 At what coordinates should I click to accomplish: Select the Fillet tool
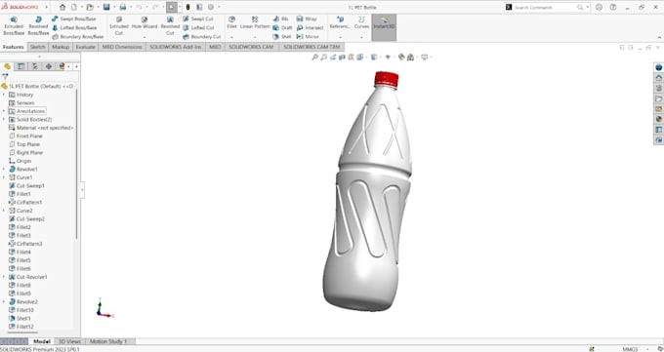click(231, 22)
